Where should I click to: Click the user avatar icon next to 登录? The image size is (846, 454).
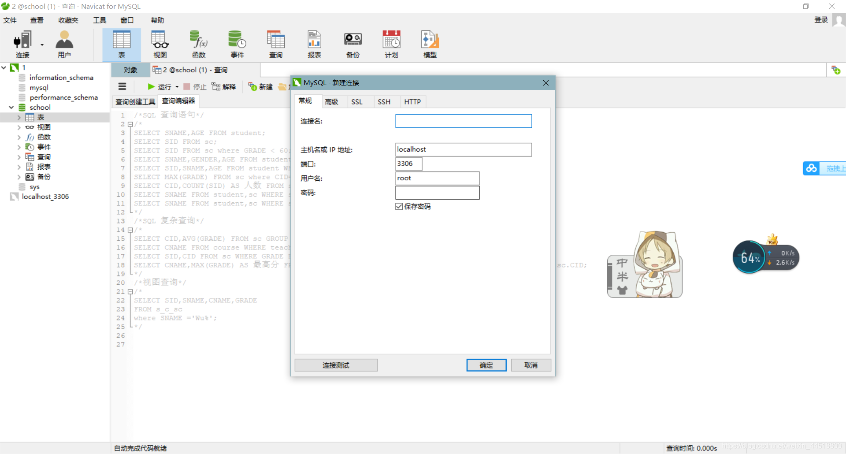(x=839, y=20)
